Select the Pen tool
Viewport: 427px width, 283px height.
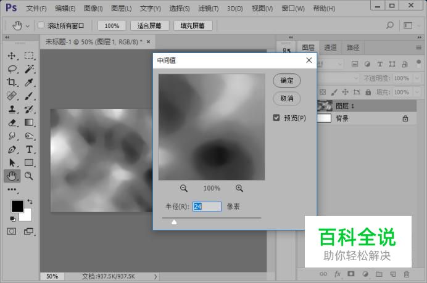point(12,149)
